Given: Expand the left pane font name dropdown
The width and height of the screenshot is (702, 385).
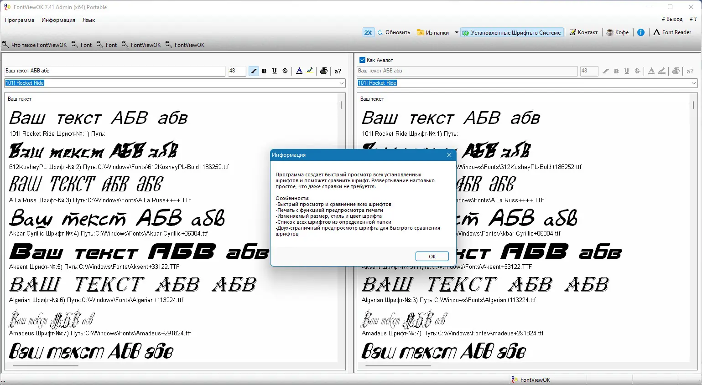Looking at the screenshot, I should [342, 83].
